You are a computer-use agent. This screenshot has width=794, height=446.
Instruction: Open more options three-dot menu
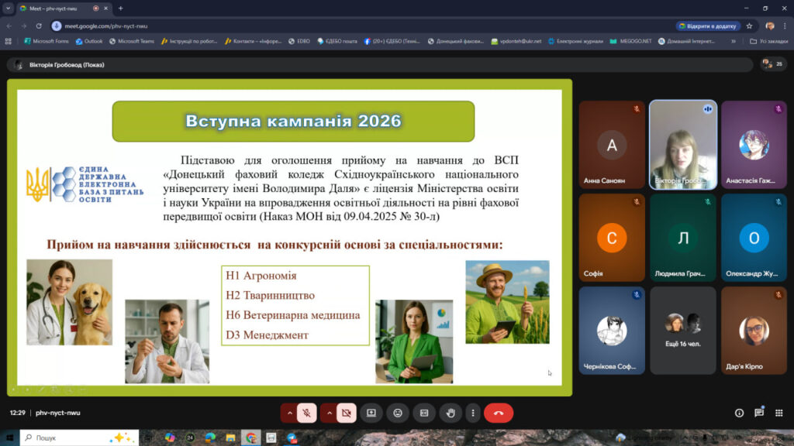pyautogui.click(x=472, y=413)
